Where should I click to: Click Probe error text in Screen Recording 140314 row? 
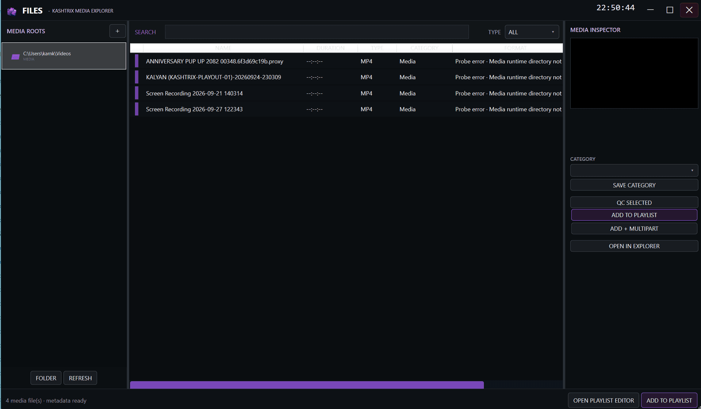click(x=508, y=93)
